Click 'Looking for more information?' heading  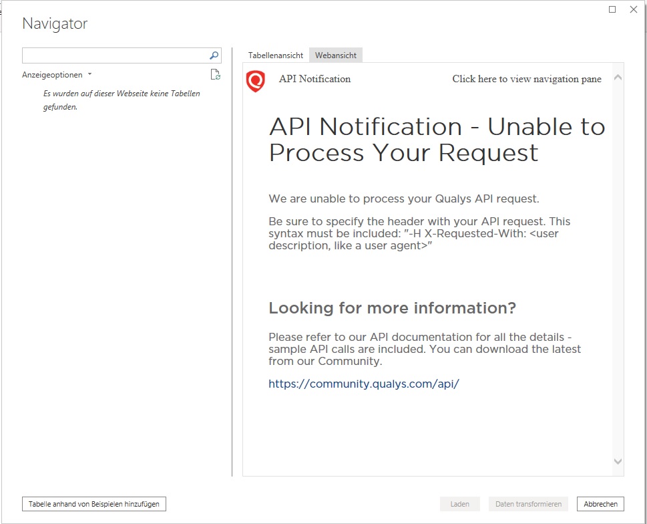coord(393,308)
